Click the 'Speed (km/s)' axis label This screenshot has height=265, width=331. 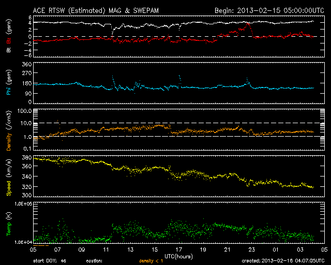9,178
